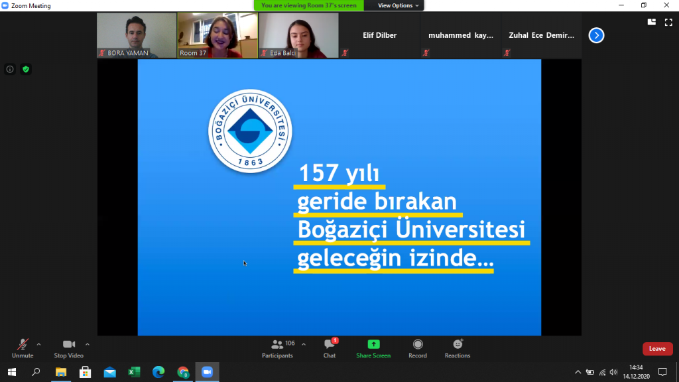Switch the gallery view layout icon
The width and height of the screenshot is (679, 382).
[652, 22]
